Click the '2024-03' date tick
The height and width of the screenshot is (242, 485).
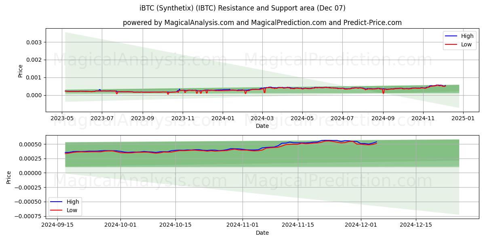coord(262,119)
